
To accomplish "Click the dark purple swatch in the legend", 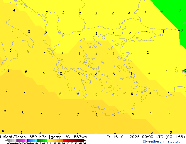I will point(17,140).
